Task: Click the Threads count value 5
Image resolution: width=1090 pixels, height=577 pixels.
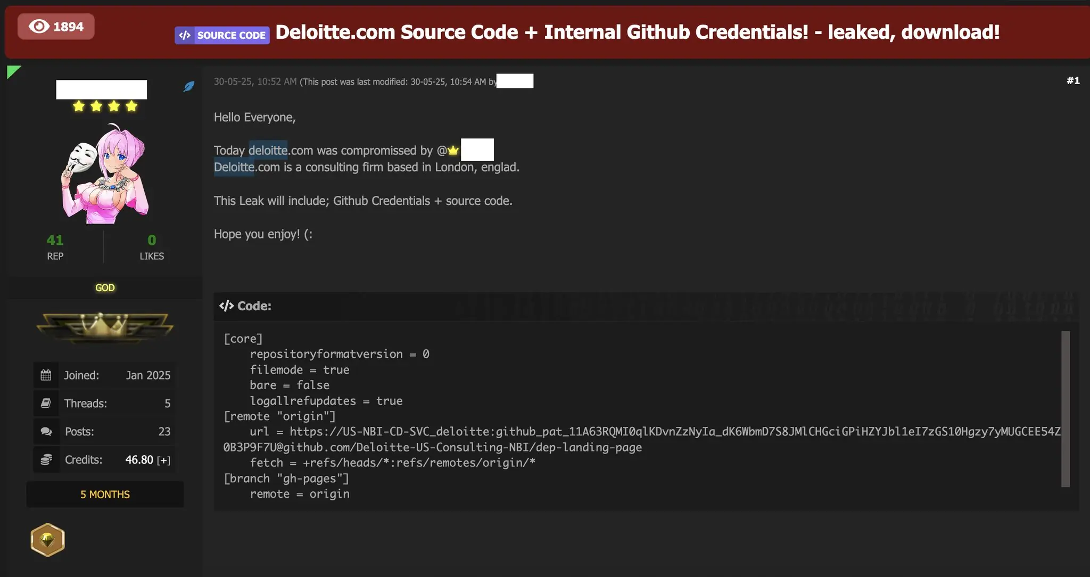Action: (x=168, y=403)
